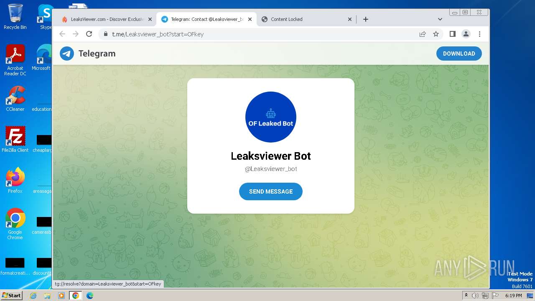The image size is (535, 301).
Task: Close the LeaksViewer.com tab
Action: 150,19
